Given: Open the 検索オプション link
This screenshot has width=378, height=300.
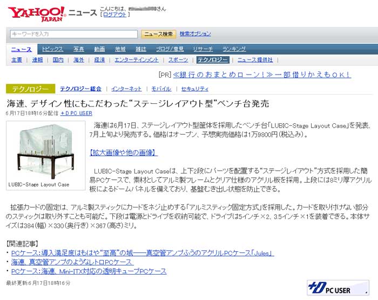Looking at the screenshot, I should coord(195,34).
